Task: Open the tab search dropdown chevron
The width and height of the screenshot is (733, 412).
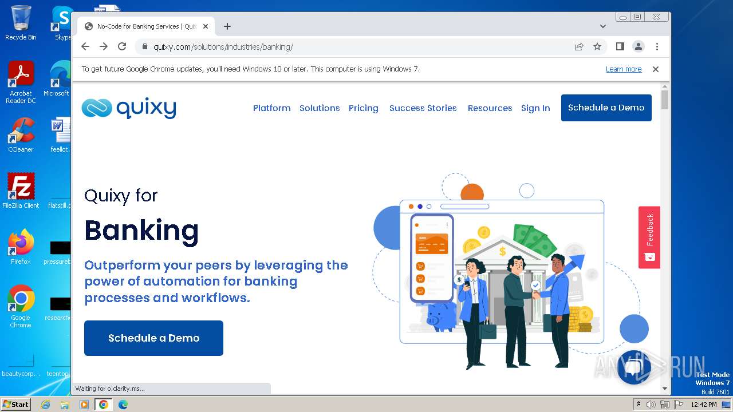Action: point(603,26)
